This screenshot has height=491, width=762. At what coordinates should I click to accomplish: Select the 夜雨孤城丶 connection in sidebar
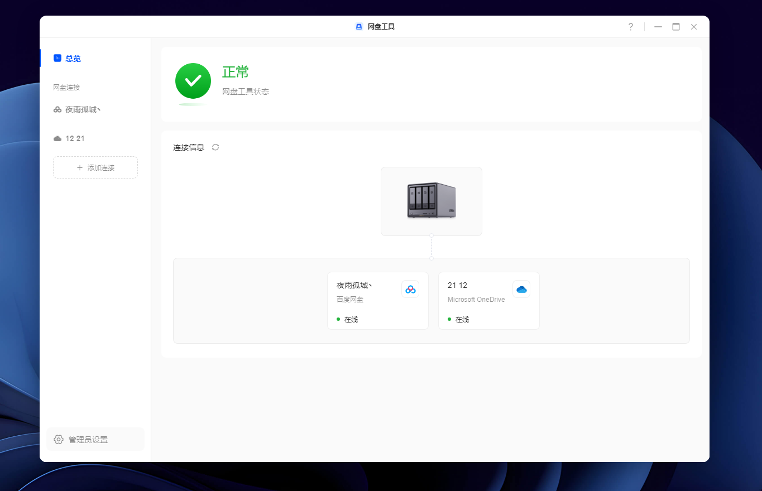(x=95, y=109)
